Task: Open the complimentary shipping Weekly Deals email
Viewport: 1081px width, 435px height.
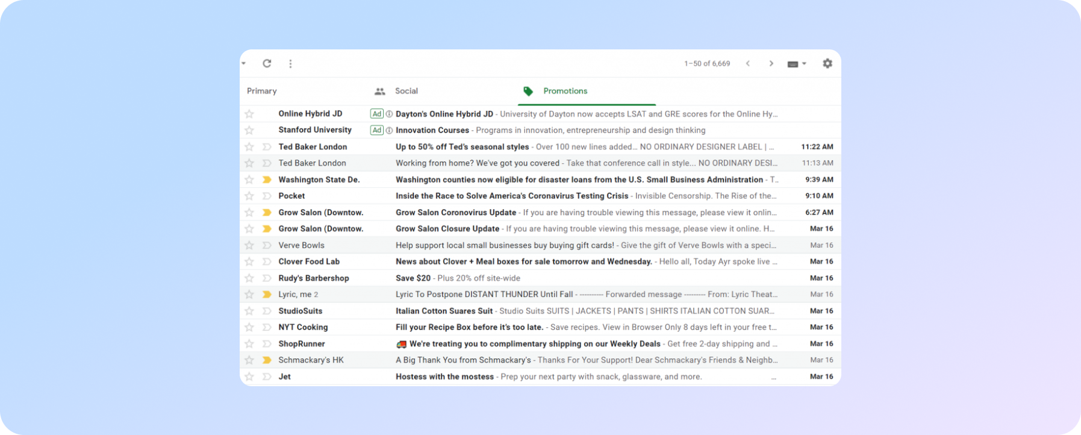Action: [x=540, y=344]
